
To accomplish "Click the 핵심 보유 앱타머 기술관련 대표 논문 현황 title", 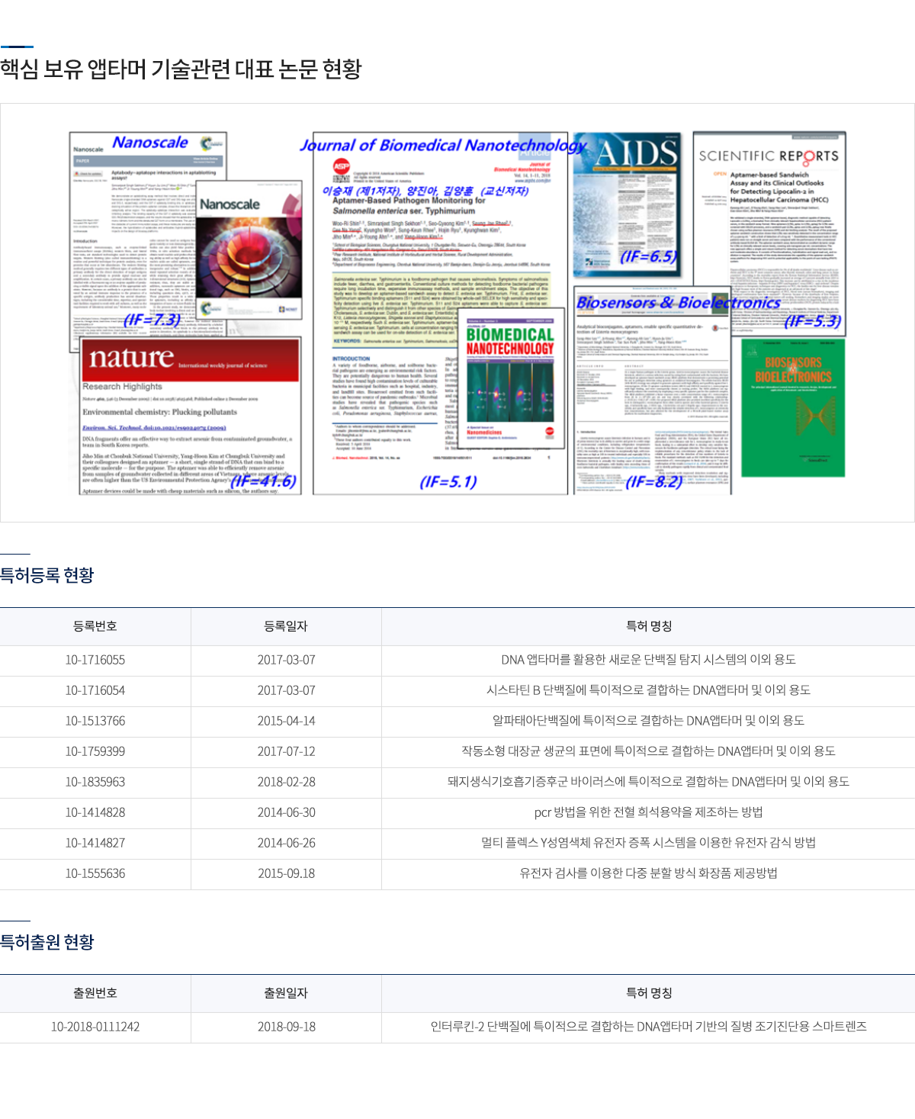I will tap(183, 68).
